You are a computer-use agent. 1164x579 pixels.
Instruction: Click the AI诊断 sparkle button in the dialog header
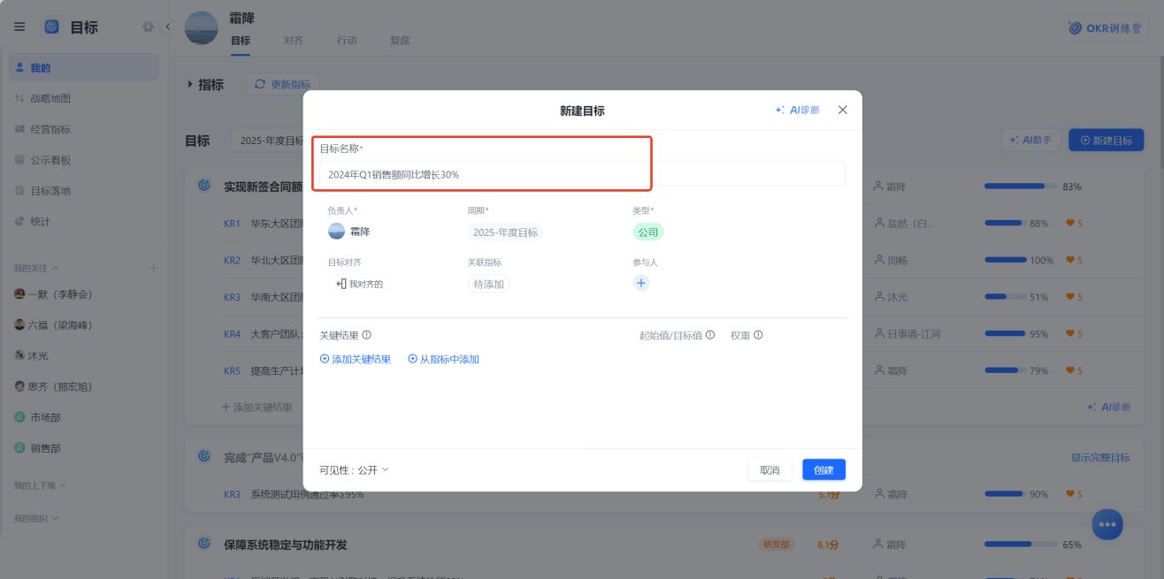(x=797, y=110)
